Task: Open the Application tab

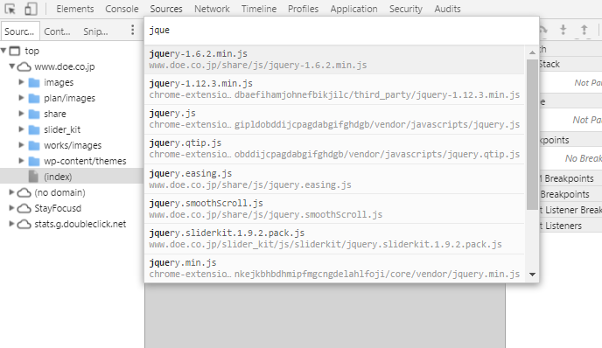Action: [x=353, y=9]
